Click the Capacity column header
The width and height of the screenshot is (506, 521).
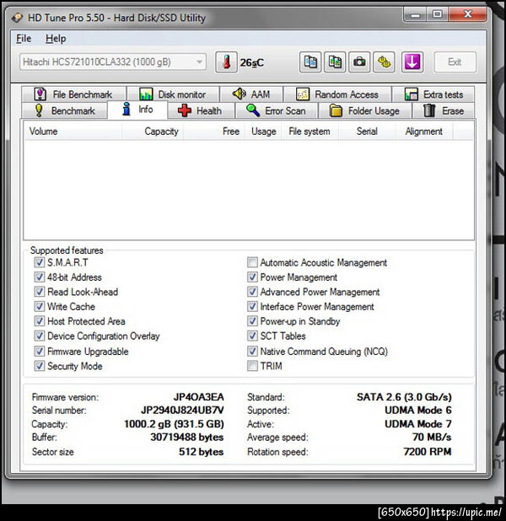tap(153, 132)
